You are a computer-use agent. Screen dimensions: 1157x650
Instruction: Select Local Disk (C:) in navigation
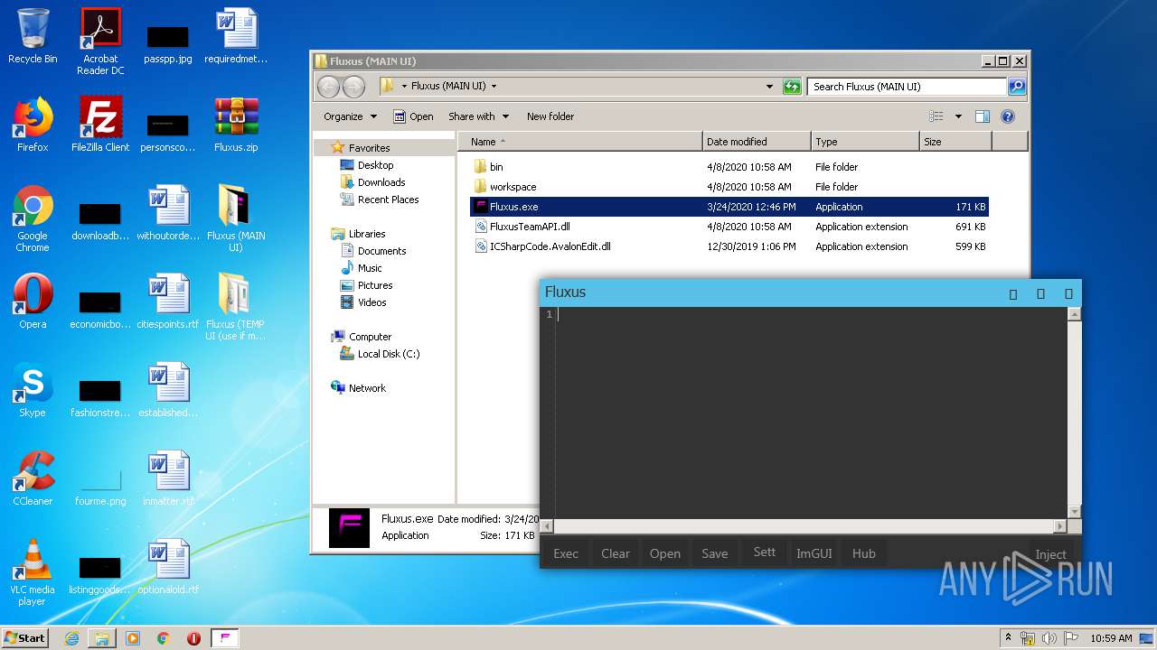pyautogui.click(x=389, y=354)
